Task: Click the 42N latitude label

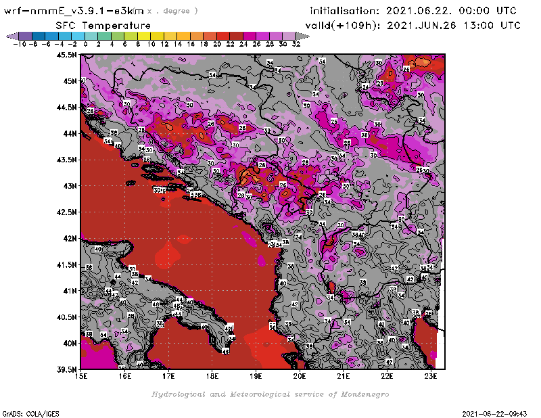Action: [x=70, y=239]
